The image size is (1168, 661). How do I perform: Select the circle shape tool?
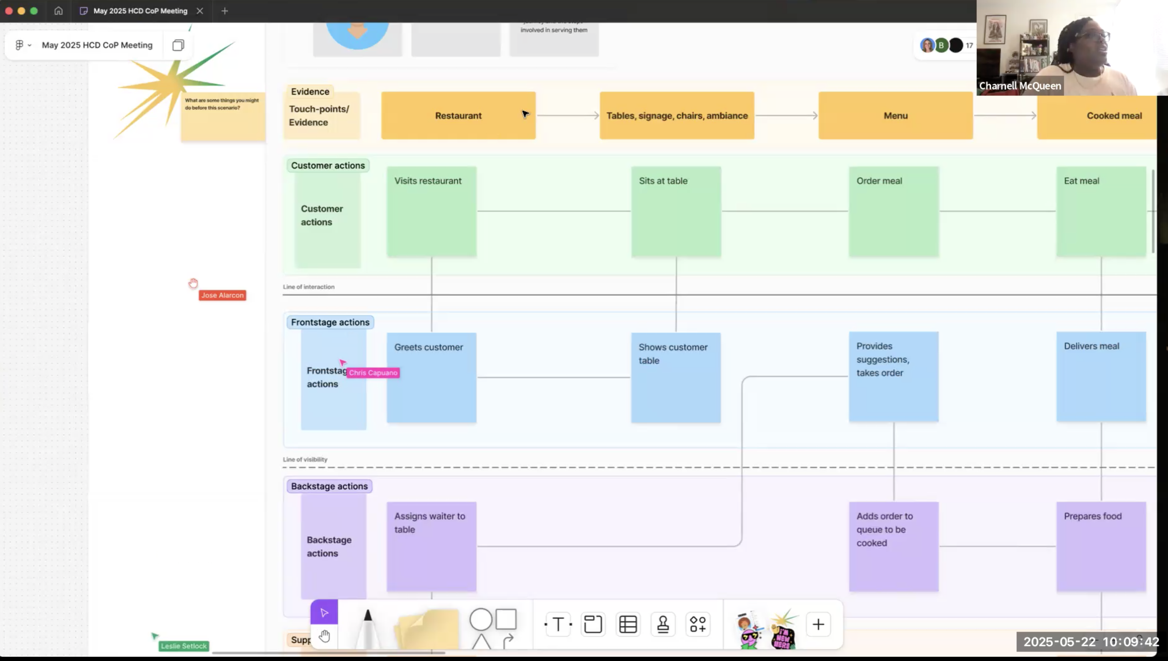(480, 619)
